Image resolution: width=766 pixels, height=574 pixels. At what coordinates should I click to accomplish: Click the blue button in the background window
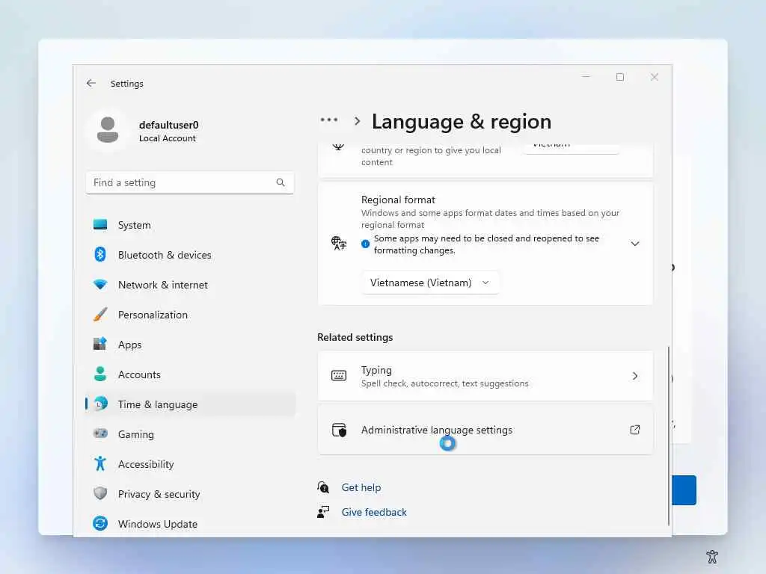point(684,490)
